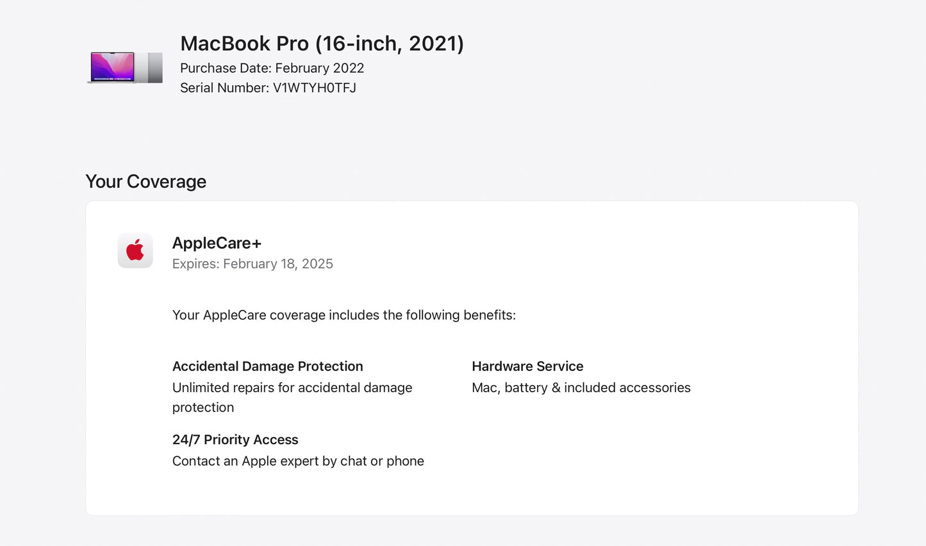926x546 pixels.
Task: Select the MacBook Pro (16-inch, 2021) heading
Action: (x=322, y=44)
